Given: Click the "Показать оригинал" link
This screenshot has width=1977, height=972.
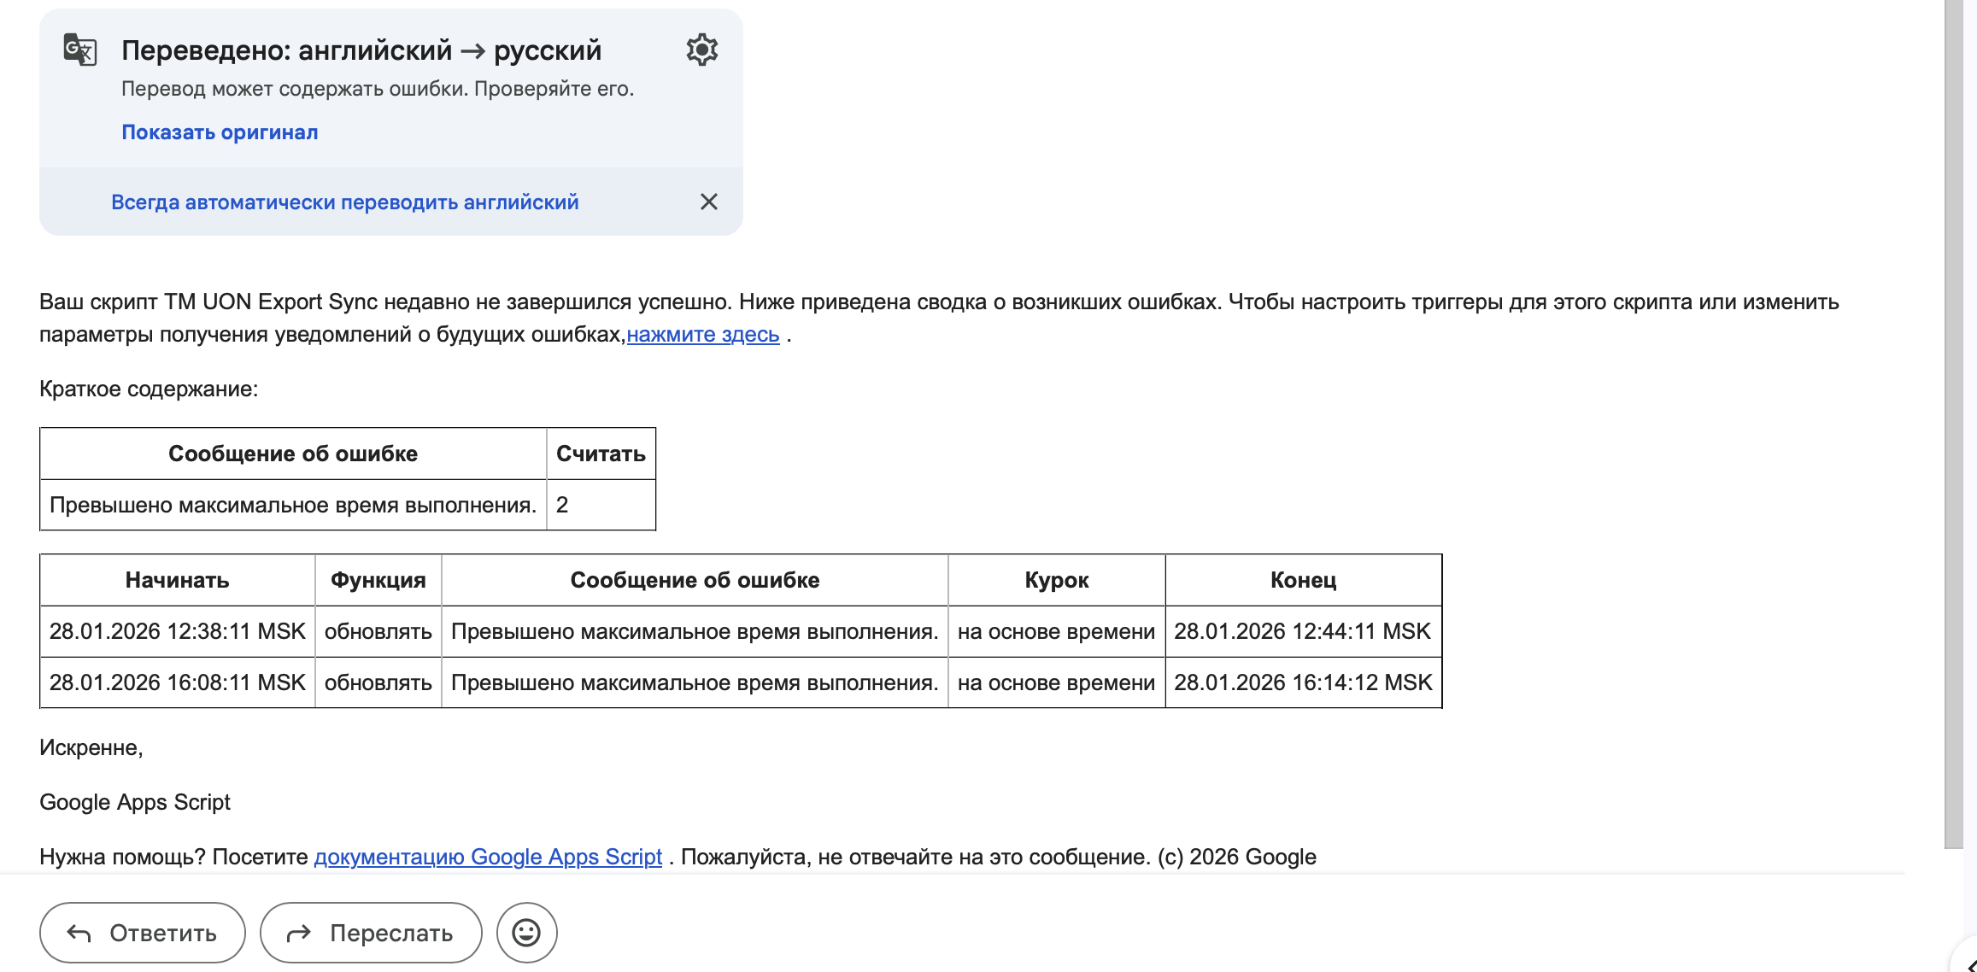Looking at the screenshot, I should tap(220, 132).
